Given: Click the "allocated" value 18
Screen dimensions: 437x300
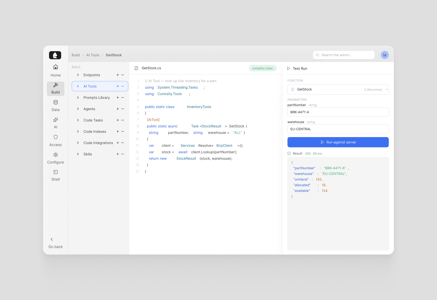Looking at the screenshot, I should [x=324, y=185].
